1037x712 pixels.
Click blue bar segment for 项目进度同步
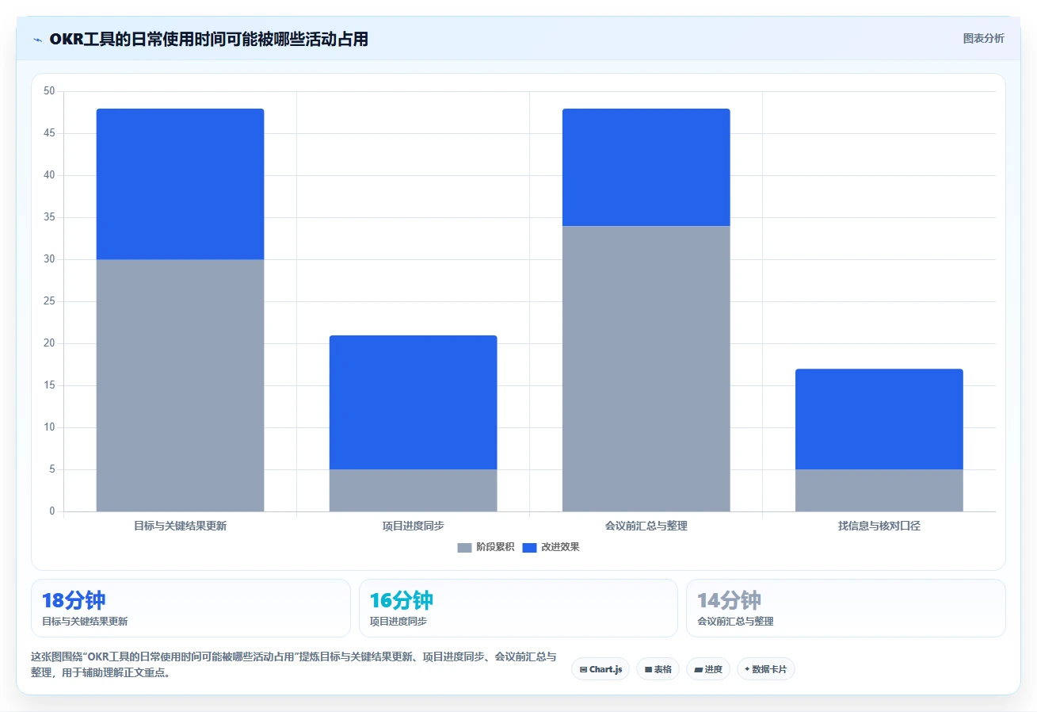pos(413,402)
